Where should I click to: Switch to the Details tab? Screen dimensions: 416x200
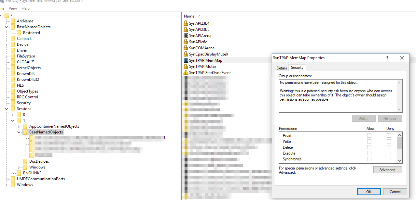pos(282,68)
